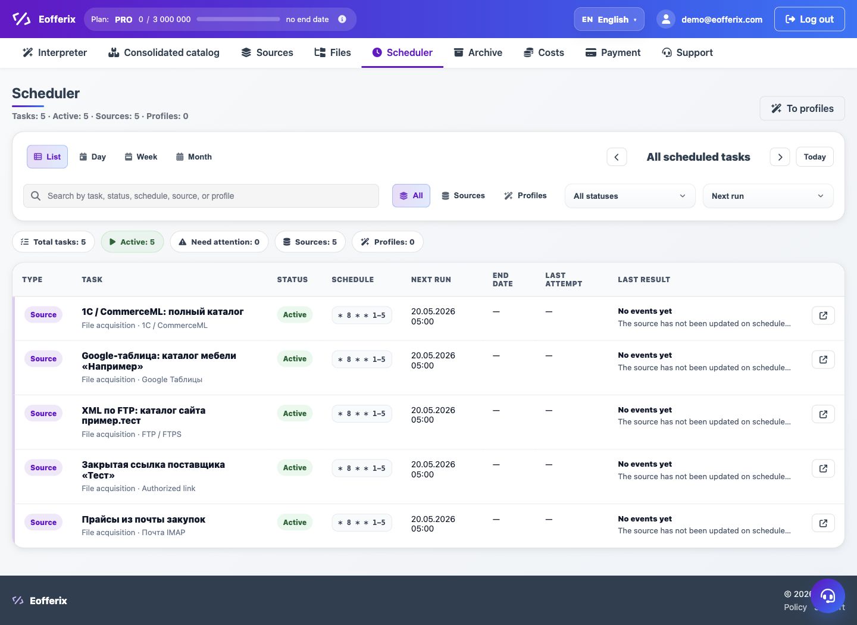Click demo@eofferix.com account email
This screenshot has width=857, height=625.
click(x=722, y=20)
